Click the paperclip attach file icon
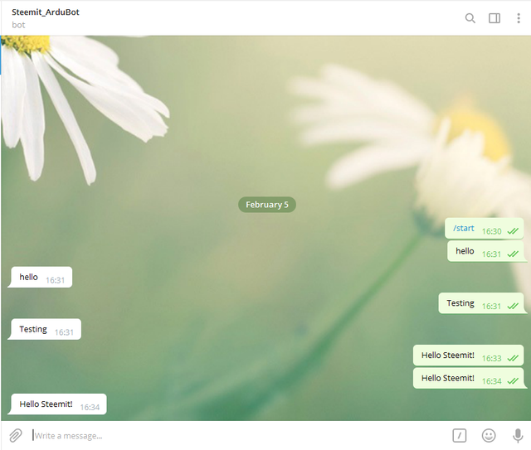 (x=16, y=435)
